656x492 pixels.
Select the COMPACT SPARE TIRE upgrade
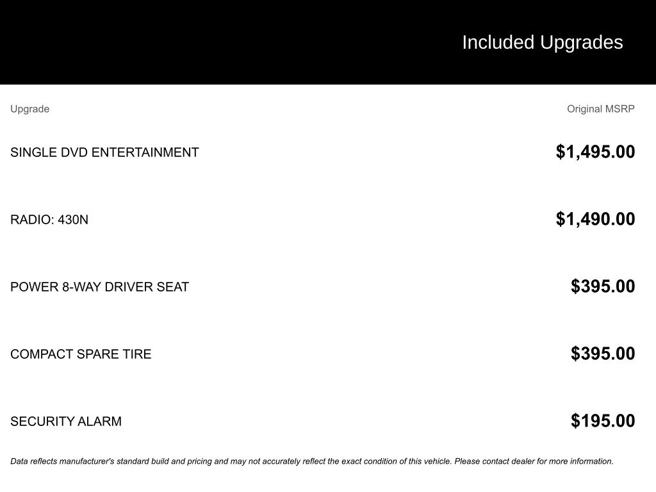coord(81,354)
